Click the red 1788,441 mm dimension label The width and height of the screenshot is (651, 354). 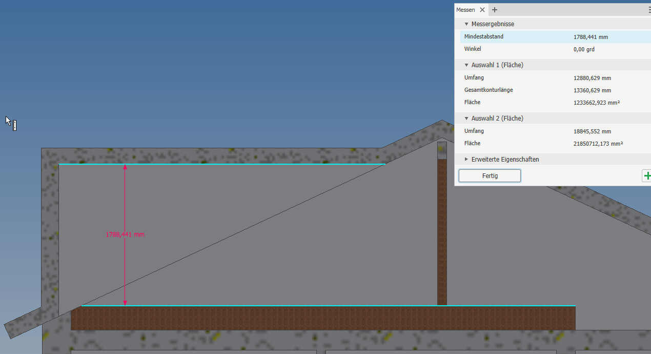(125, 234)
